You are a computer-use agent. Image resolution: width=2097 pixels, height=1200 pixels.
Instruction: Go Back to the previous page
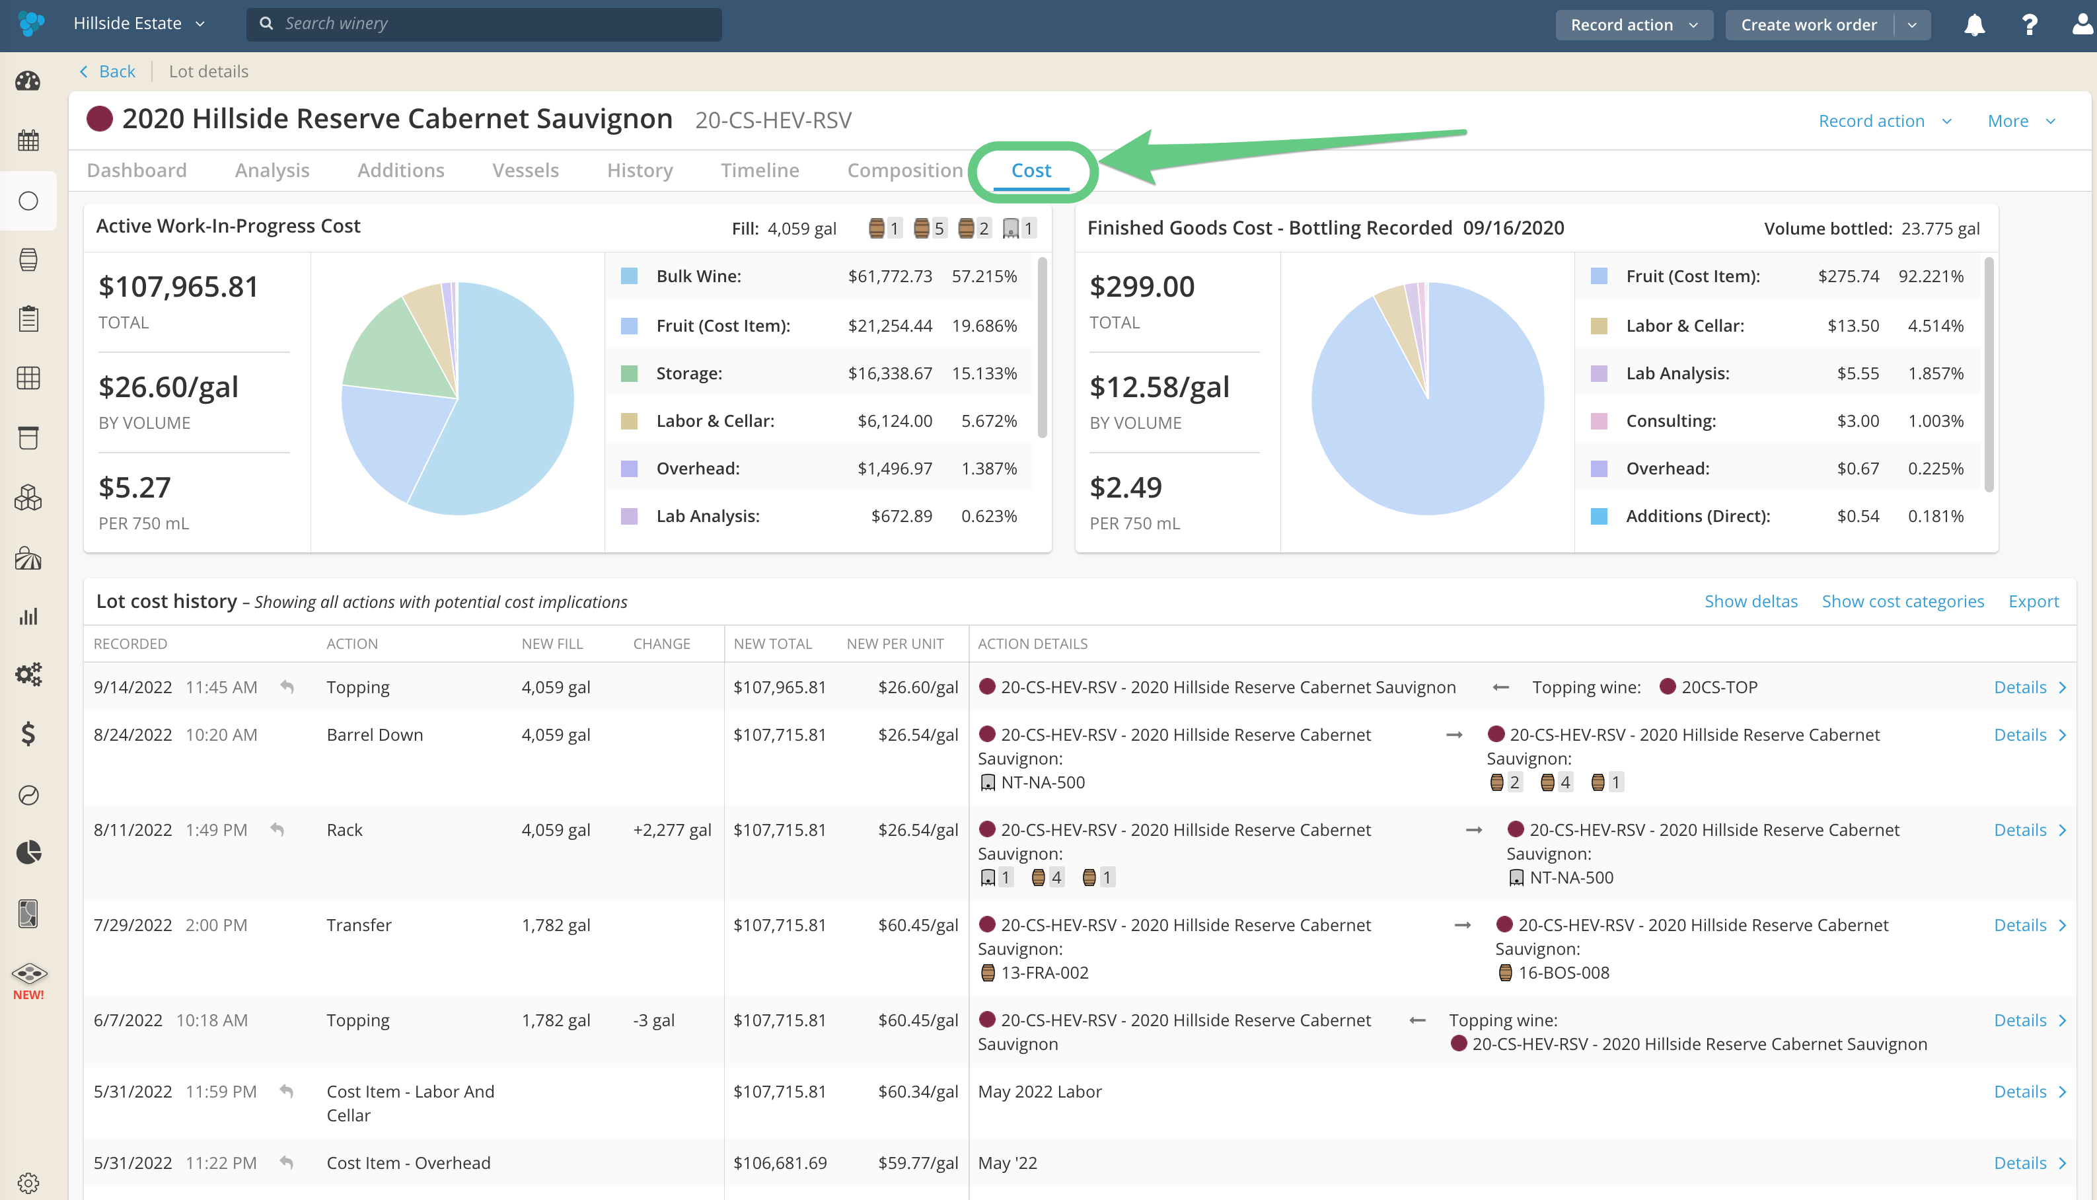[107, 72]
